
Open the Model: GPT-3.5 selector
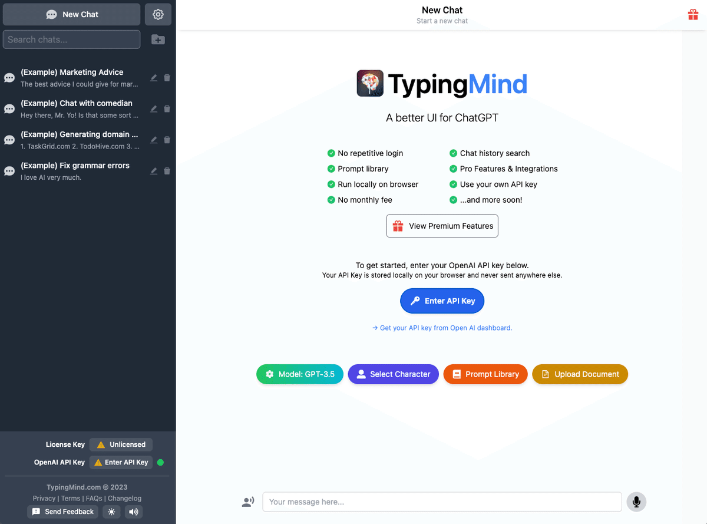(300, 374)
